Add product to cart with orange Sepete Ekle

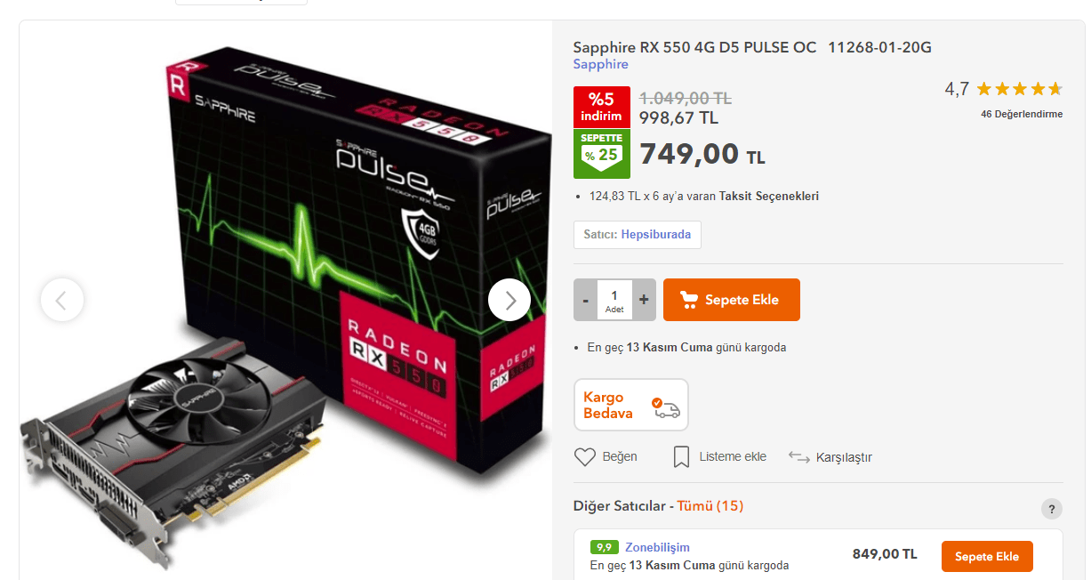click(732, 300)
